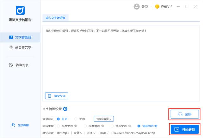Click the 音量 5 setting
This screenshot has height=138, width=203.
[77, 133]
